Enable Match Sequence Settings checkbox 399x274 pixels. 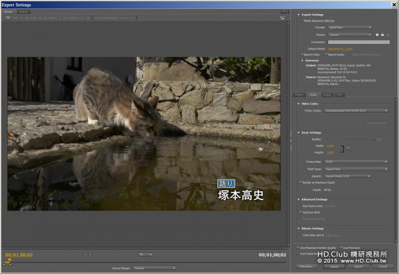tap(301, 21)
